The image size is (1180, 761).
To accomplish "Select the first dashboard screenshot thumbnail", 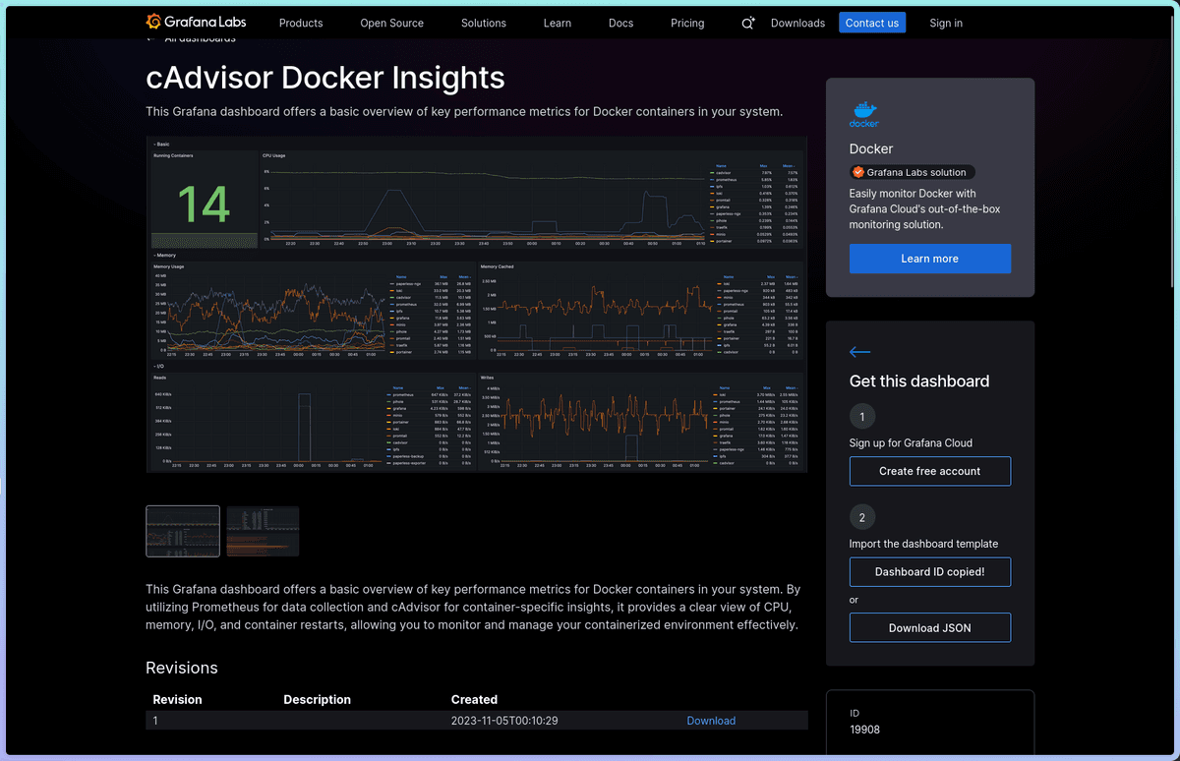I will pyautogui.click(x=183, y=531).
